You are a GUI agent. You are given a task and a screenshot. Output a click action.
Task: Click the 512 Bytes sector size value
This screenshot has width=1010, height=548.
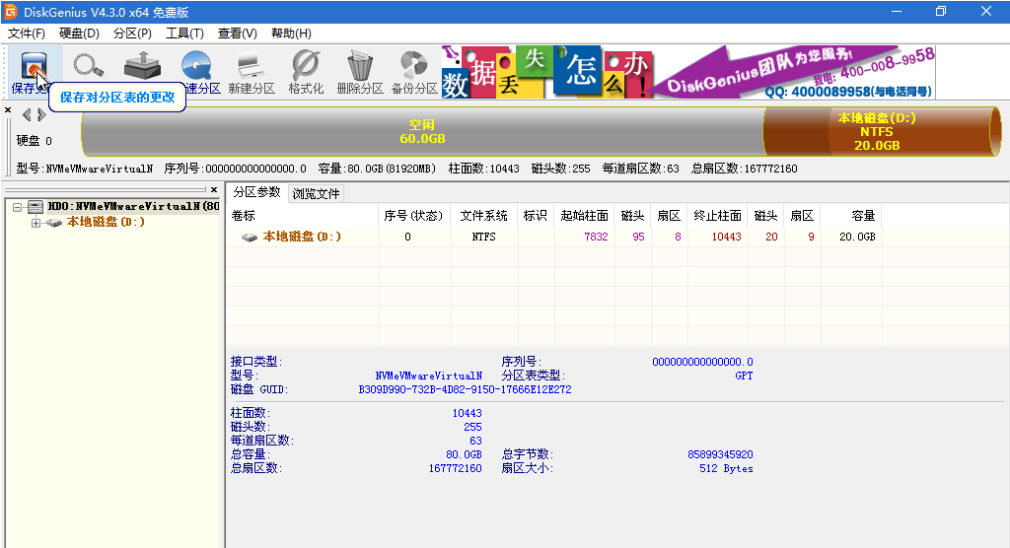click(726, 469)
